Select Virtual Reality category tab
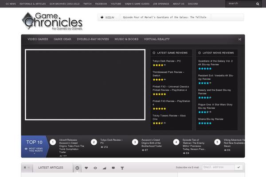266x177 pixels. (157, 39)
